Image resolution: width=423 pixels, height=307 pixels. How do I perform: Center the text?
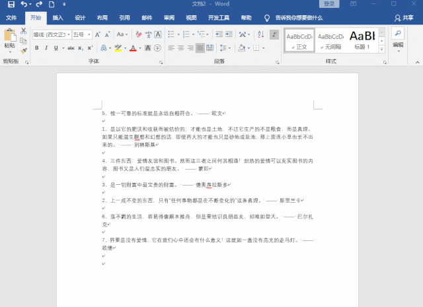[x=180, y=48]
